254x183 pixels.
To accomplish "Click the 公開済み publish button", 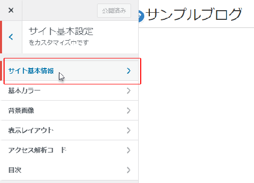I will [x=114, y=11].
